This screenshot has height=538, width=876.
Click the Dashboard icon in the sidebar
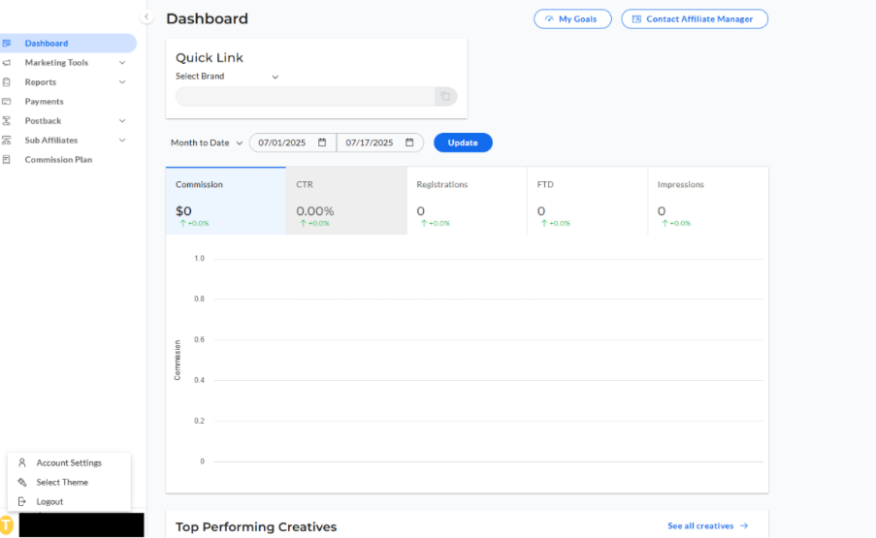point(7,44)
